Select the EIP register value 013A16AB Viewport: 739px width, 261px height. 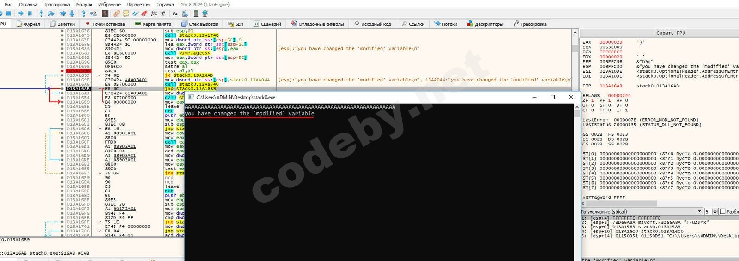(x=611, y=86)
